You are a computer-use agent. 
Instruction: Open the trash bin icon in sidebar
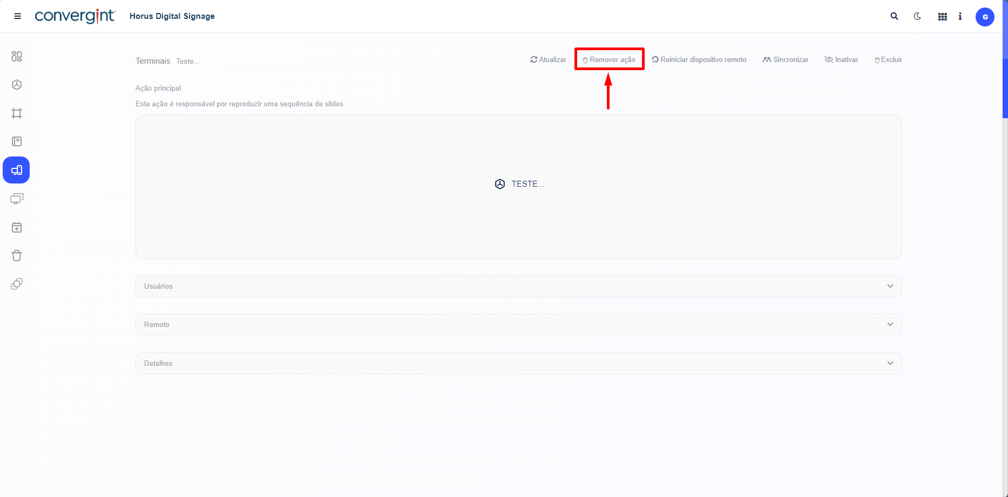(17, 256)
